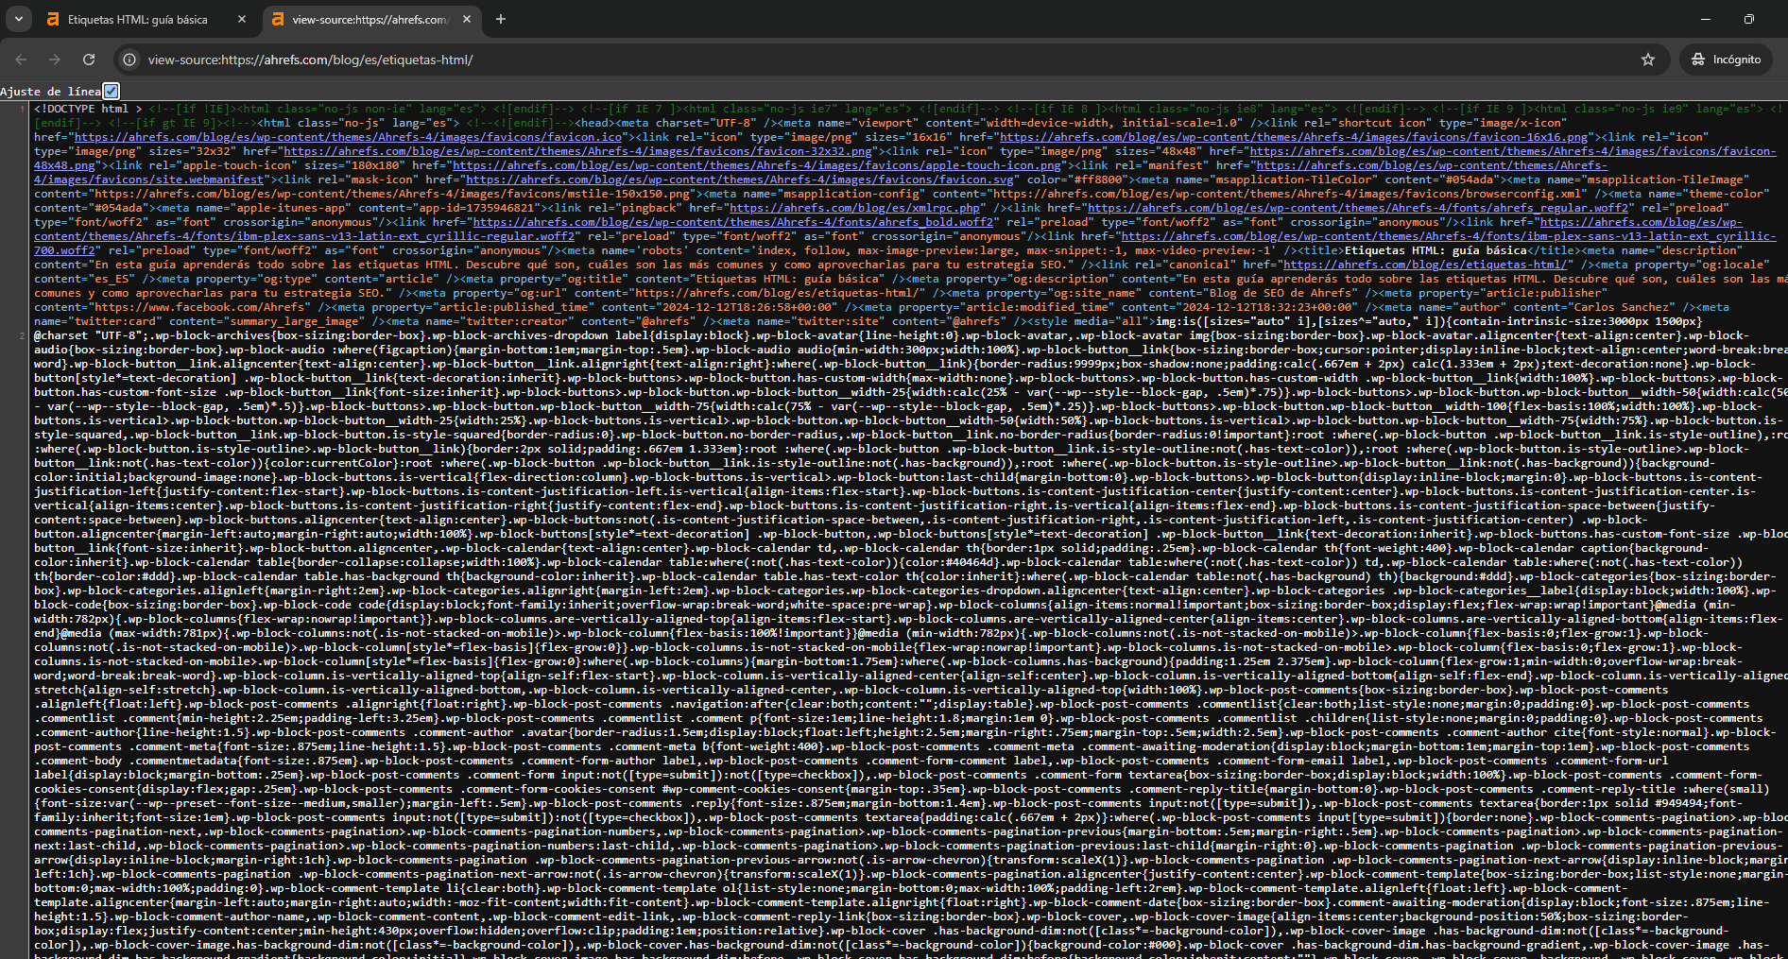Toggle the Ajuste de línea checkbox
Image resolution: width=1788 pixels, height=959 pixels.
click(x=111, y=91)
